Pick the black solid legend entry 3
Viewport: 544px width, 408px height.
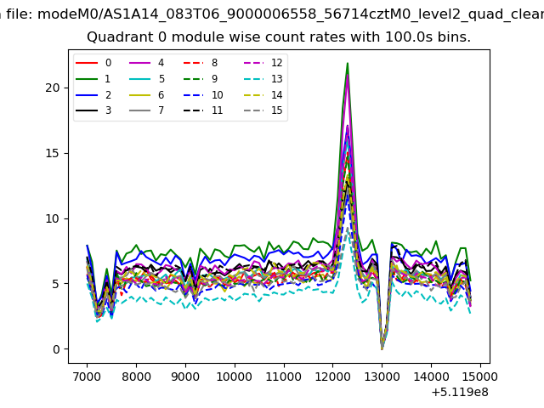(x=88, y=111)
